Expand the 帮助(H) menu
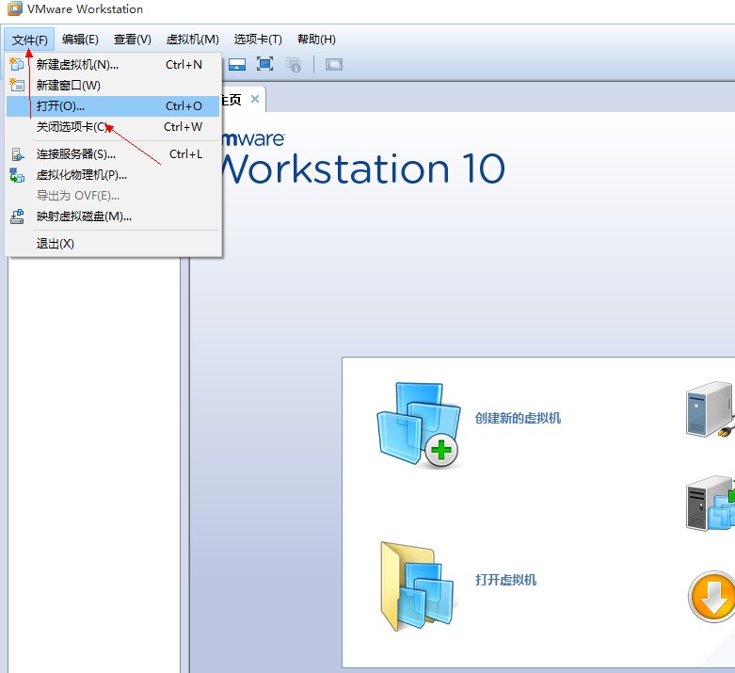 [x=316, y=40]
